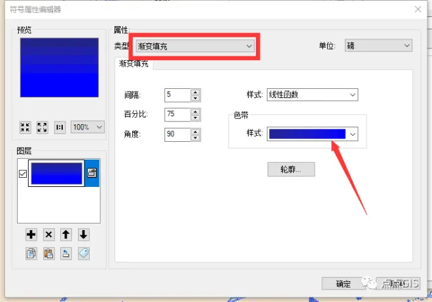Move layer down with down arrow
Image resolution: width=432 pixels, height=302 pixels.
click(x=84, y=235)
